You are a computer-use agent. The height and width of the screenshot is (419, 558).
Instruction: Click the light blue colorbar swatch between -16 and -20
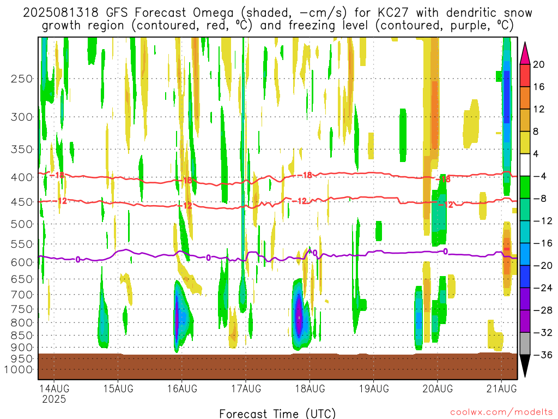pos(525,254)
